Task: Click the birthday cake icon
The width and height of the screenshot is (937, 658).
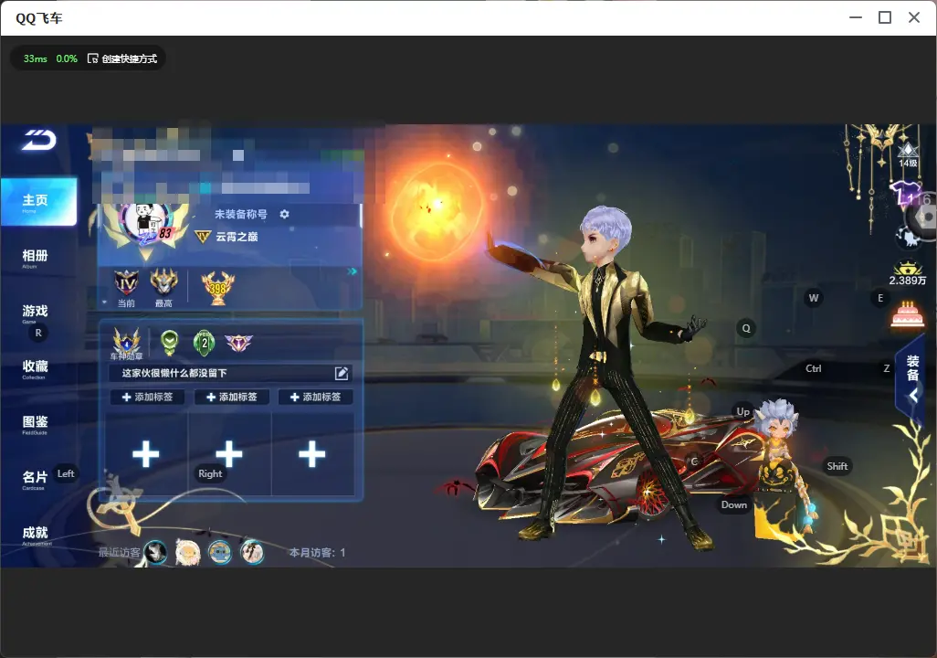Action: pyautogui.click(x=908, y=314)
